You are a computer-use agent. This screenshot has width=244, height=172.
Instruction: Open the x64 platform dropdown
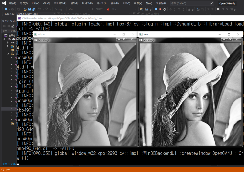click(79, 9)
